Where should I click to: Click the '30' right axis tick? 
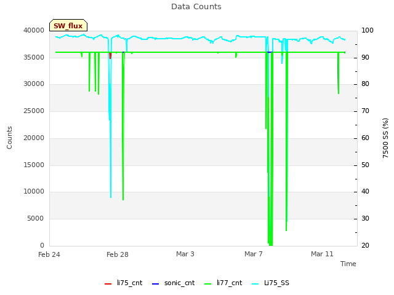365,218
